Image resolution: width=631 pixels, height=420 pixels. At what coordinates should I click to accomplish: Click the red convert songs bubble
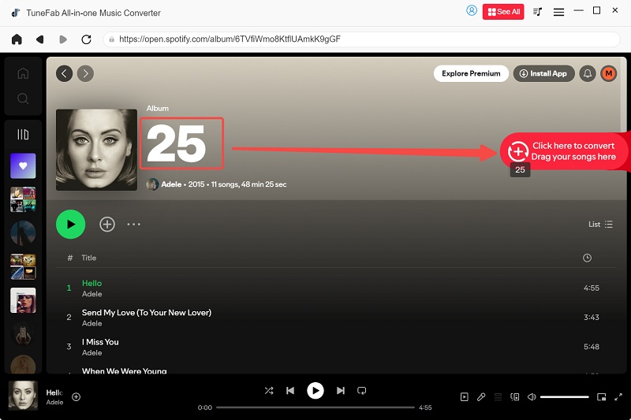coord(563,151)
